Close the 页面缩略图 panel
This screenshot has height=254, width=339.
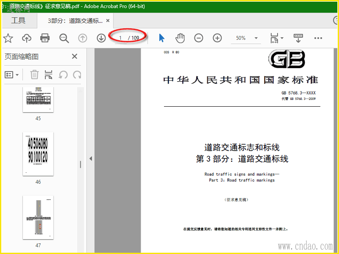pyautogui.click(x=75, y=56)
